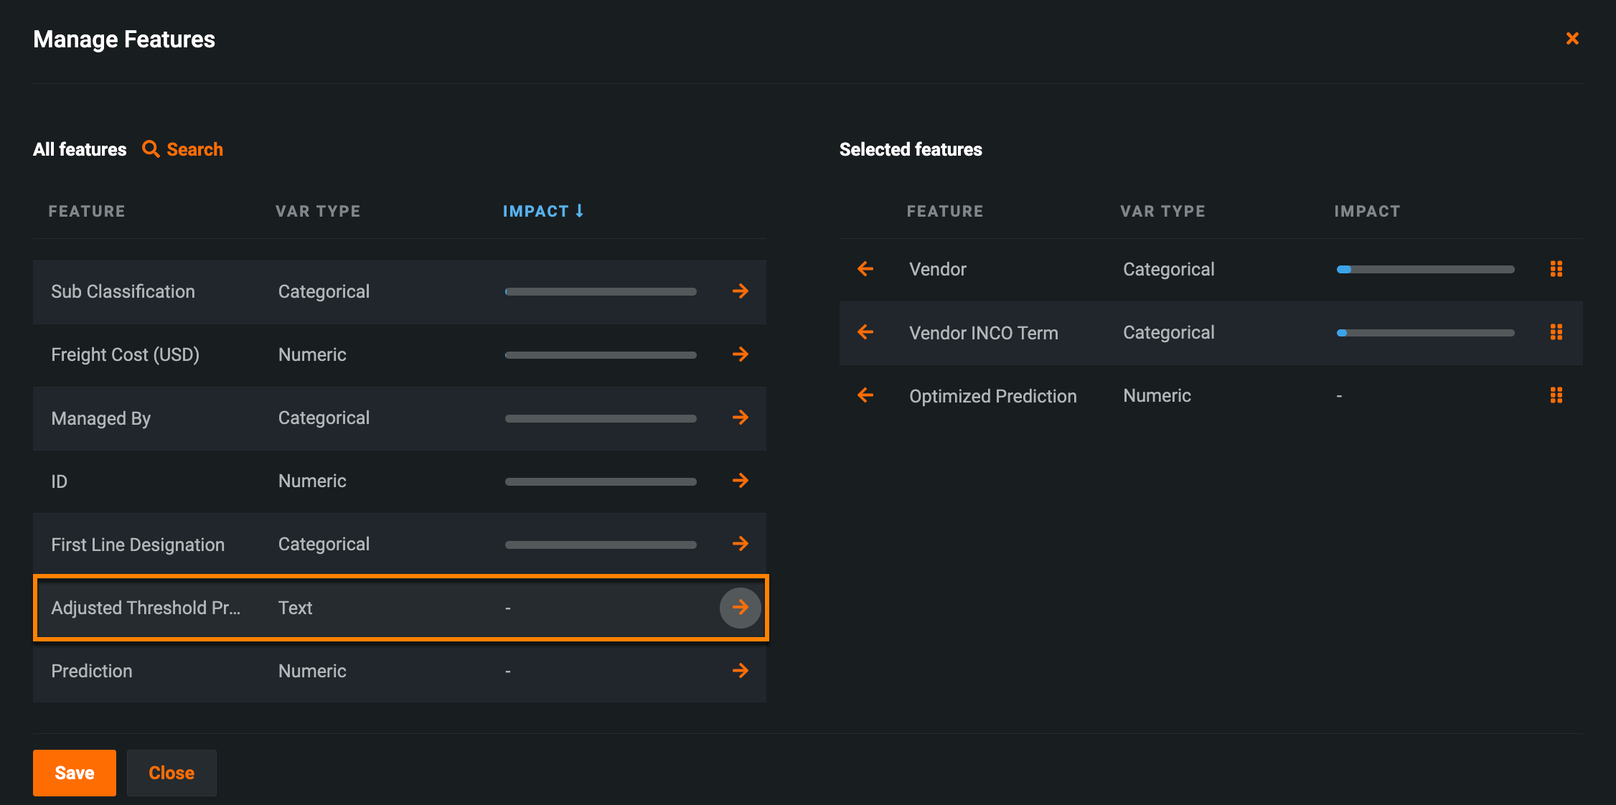Sort all features by Impact column

(542, 211)
